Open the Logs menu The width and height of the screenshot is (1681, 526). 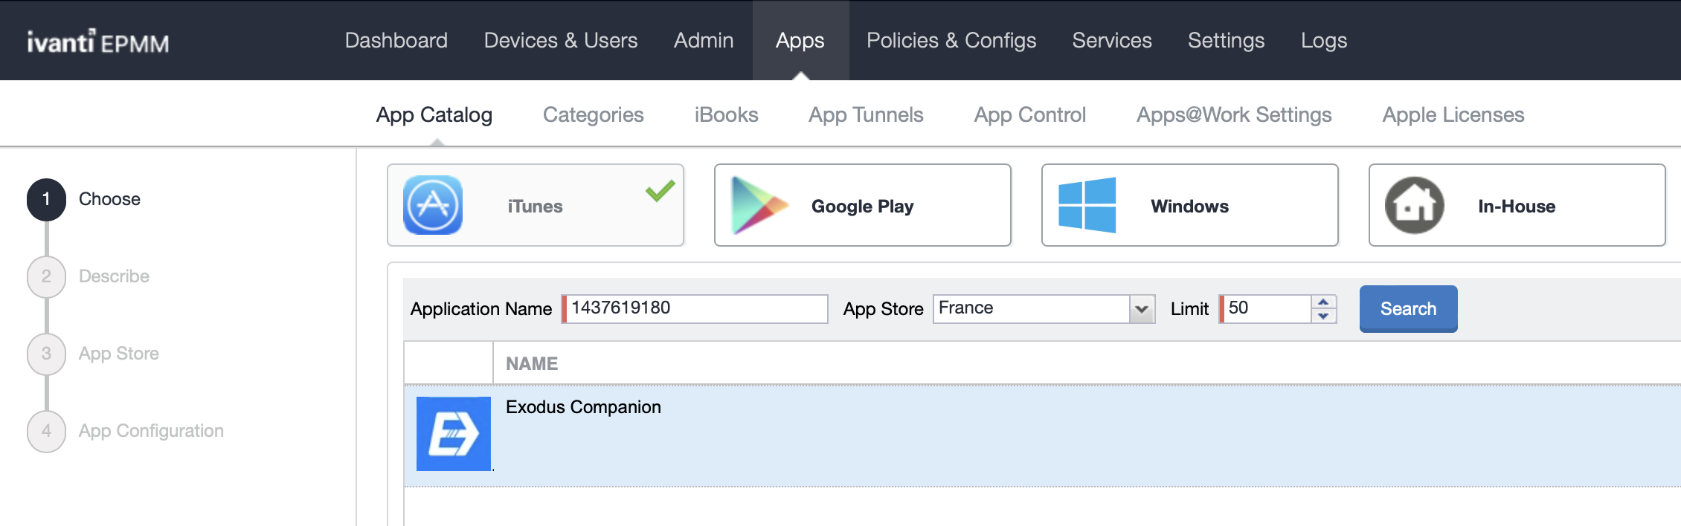[x=1324, y=40]
